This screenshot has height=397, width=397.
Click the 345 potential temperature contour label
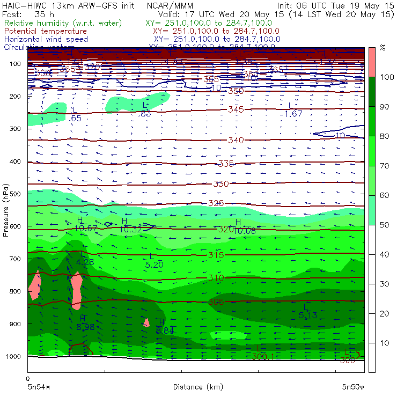click(x=236, y=109)
